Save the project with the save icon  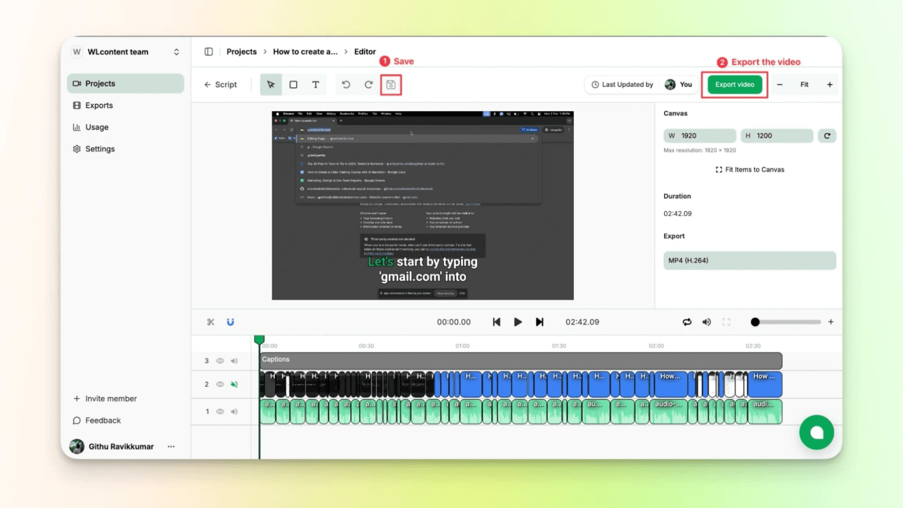(x=391, y=85)
